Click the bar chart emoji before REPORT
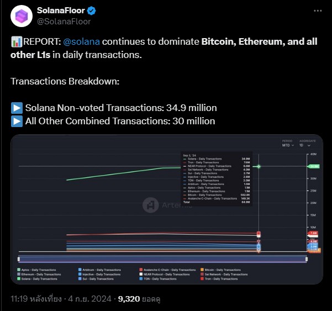This screenshot has width=332, height=311. pyautogui.click(x=17, y=42)
